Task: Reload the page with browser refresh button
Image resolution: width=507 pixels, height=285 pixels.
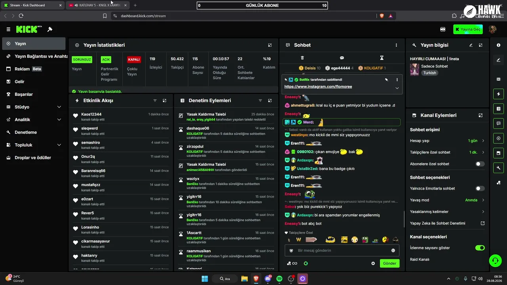Action: click(x=21, y=16)
